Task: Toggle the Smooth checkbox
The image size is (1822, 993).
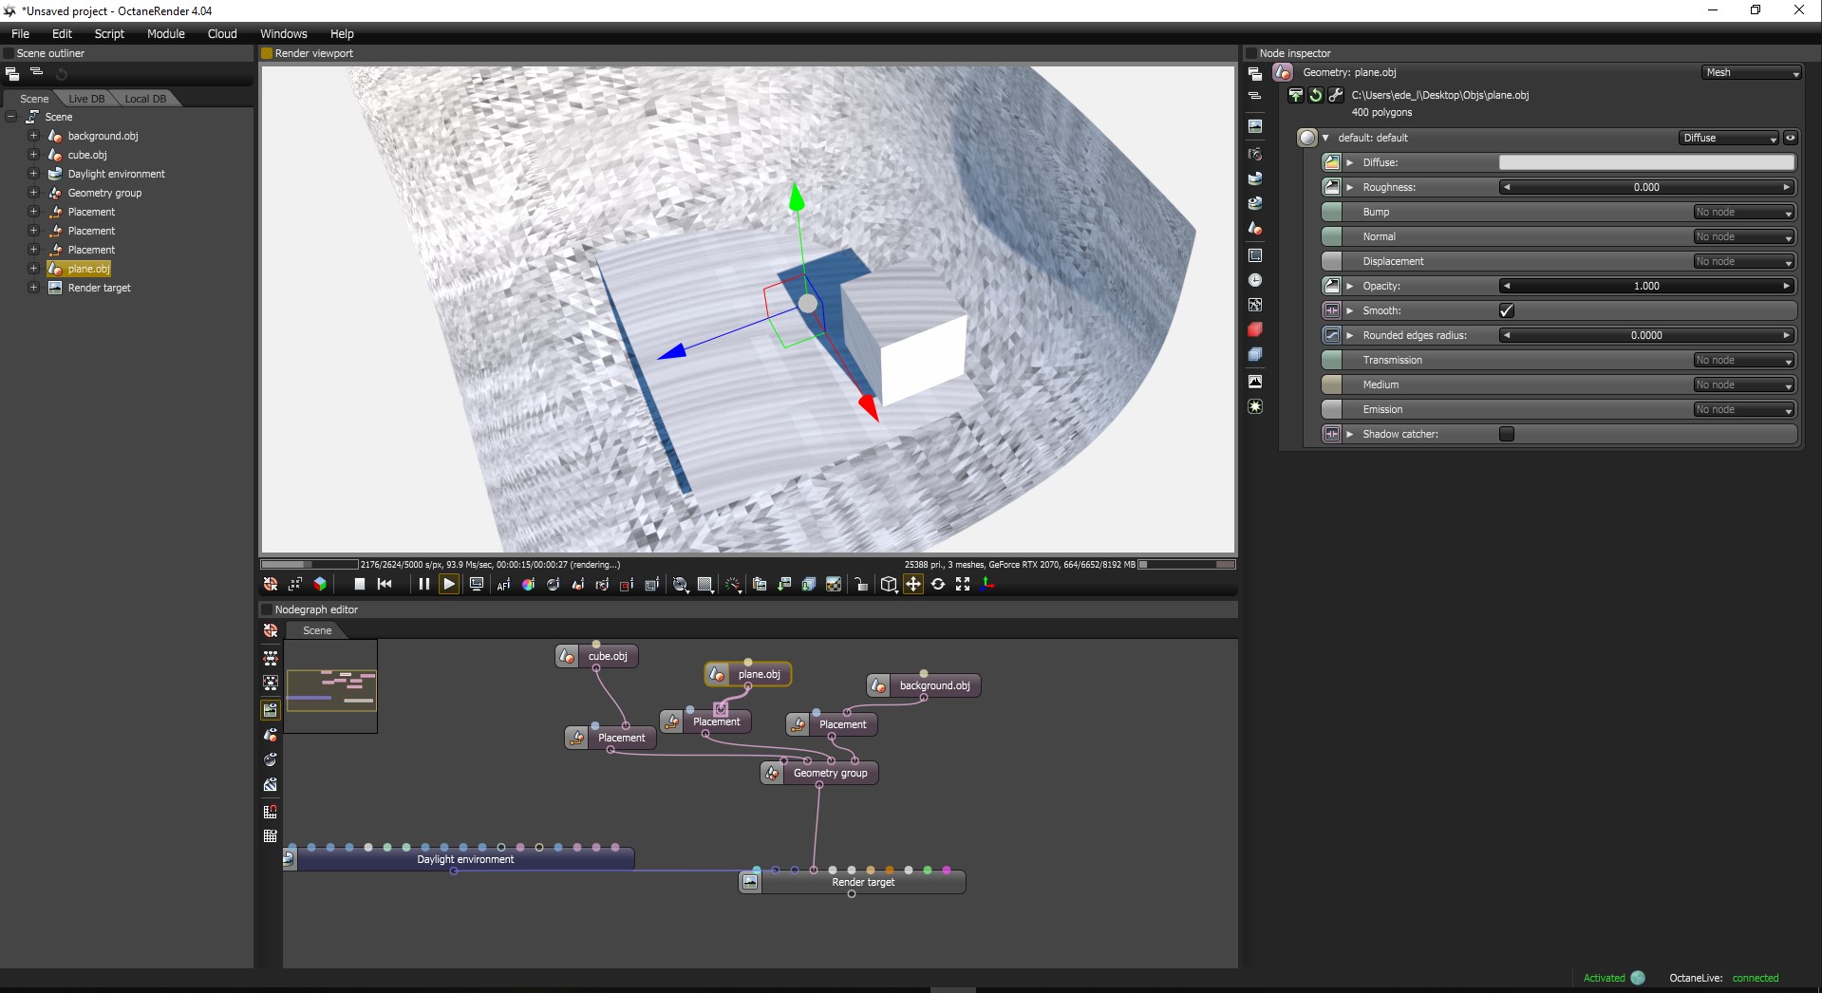Action: tap(1507, 310)
